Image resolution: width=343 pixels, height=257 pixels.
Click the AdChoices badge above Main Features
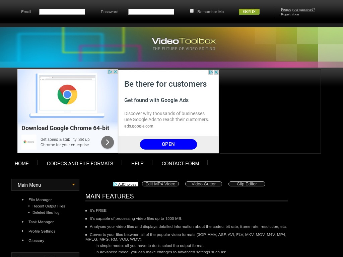click(x=126, y=184)
